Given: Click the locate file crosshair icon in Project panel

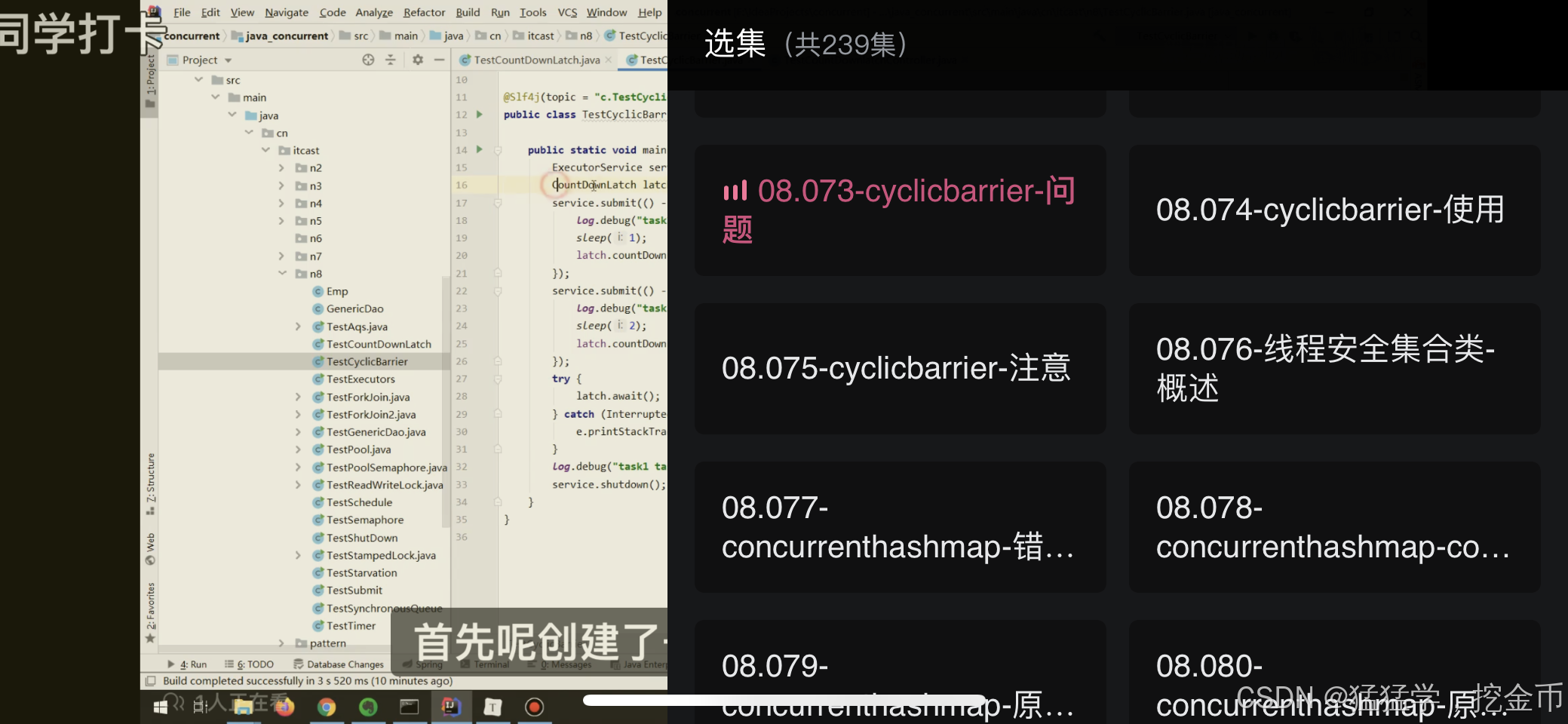Looking at the screenshot, I should (x=369, y=60).
